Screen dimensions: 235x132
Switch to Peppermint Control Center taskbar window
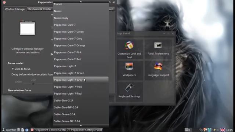(x=48, y=130)
